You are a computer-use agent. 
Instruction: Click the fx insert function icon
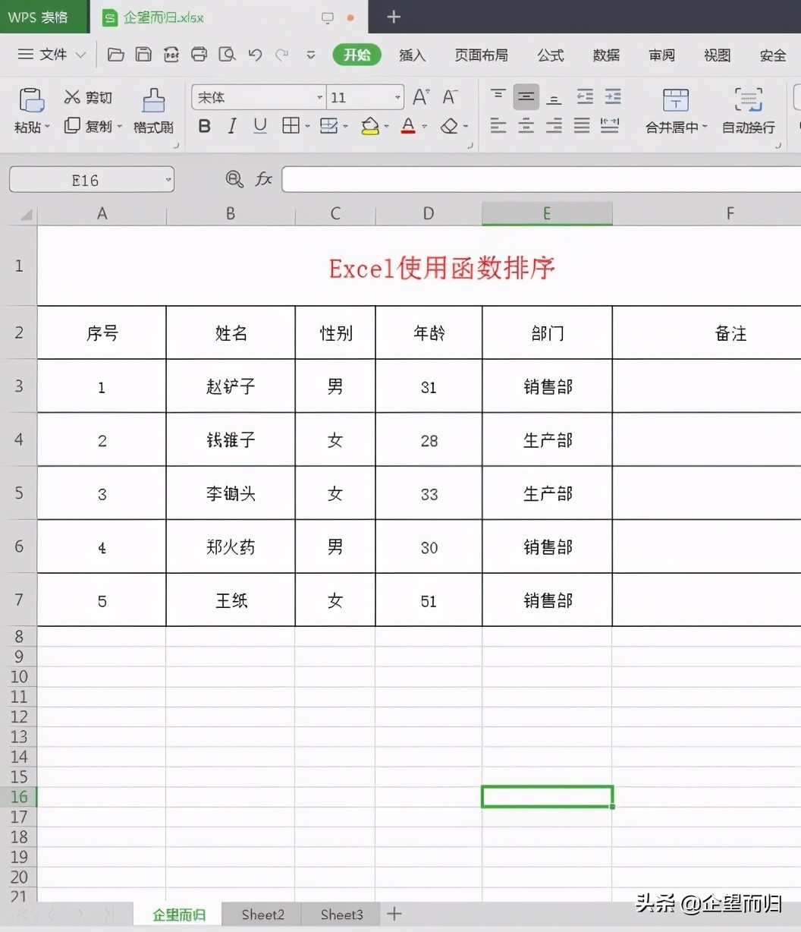263,179
